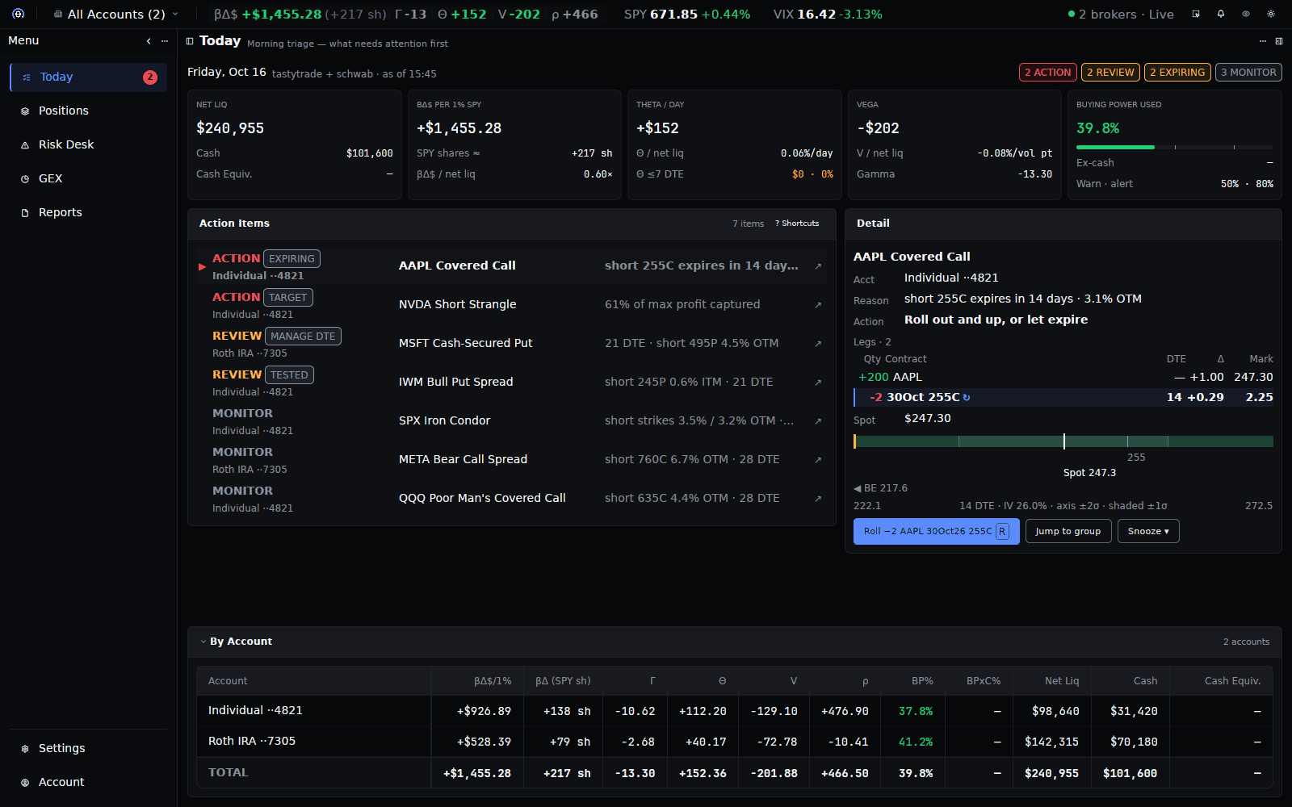Filter by the 2 REVIEW chip
The width and height of the screenshot is (1292, 807).
(1110, 73)
